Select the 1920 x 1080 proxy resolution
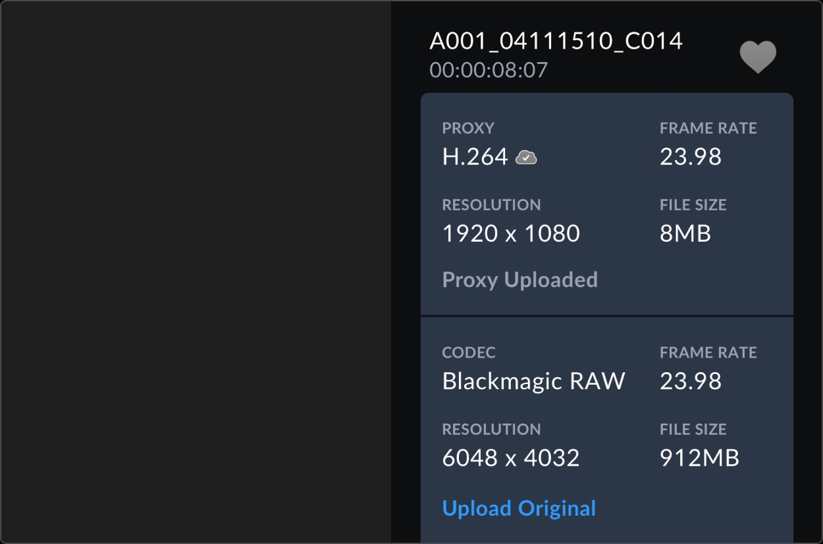 [x=511, y=233]
